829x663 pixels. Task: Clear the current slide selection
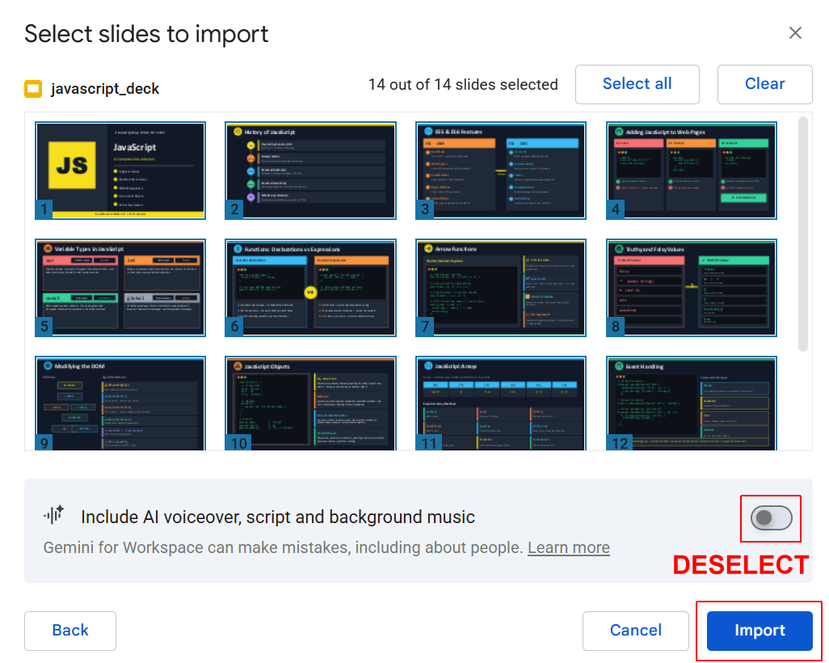[x=764, y=84]
